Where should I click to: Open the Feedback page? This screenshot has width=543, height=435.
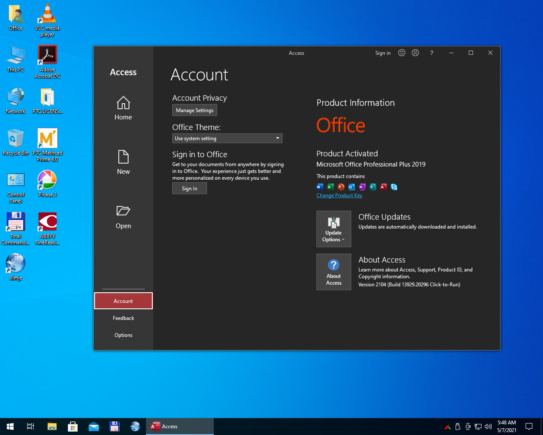123,318
